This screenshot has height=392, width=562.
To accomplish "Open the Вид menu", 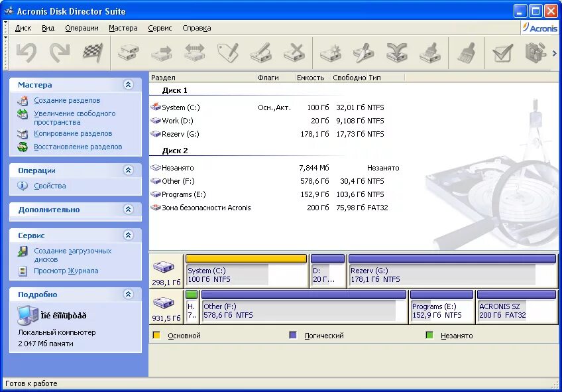I will (48, 28).
